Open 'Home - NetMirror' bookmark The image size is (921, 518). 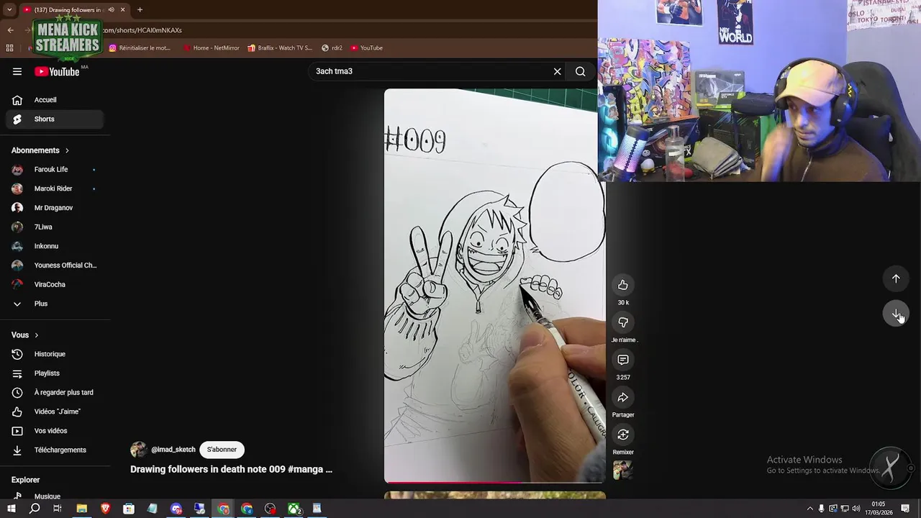click(x=211, y=48)
